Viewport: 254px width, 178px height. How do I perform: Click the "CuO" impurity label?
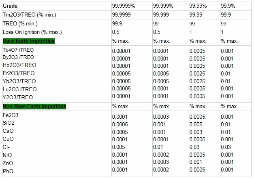(8, 139)
